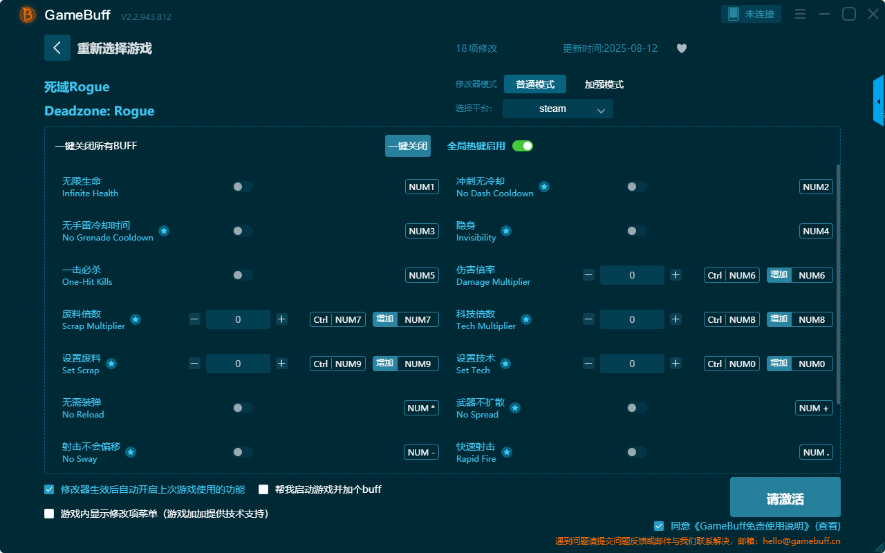Screen dimensions: 885x553
Task: Increase Set Tech value with plus icon
Action: (x=676, y=364)
